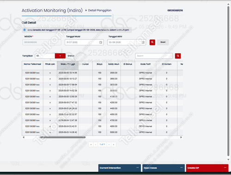This screenshot has height=175, width=231.
Task: Go to next page of results
Action: 109,144
